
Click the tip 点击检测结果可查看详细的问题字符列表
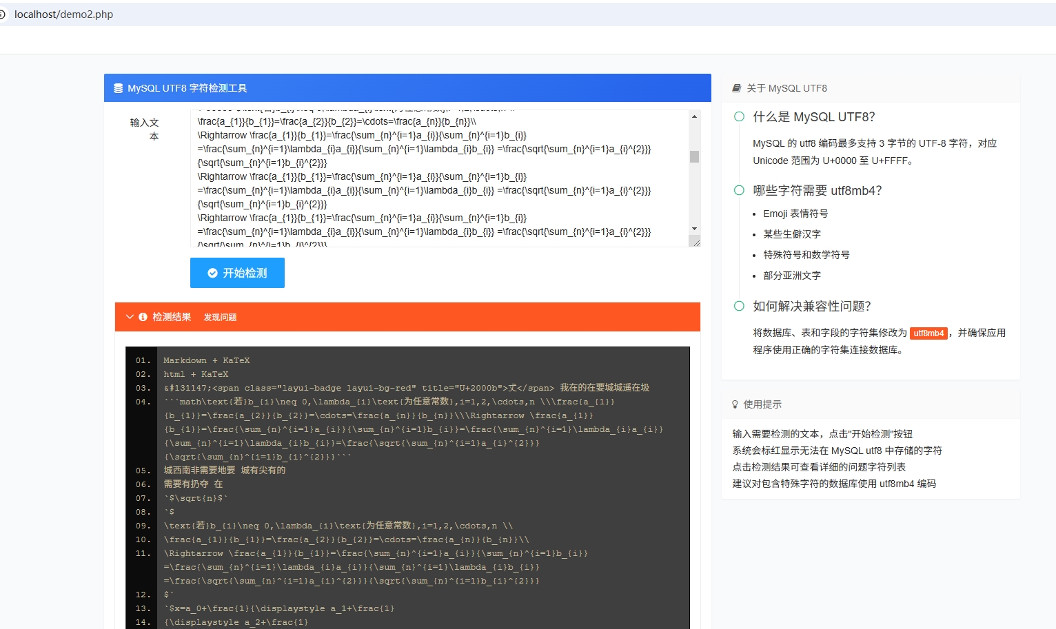click(x=819, y=467)
